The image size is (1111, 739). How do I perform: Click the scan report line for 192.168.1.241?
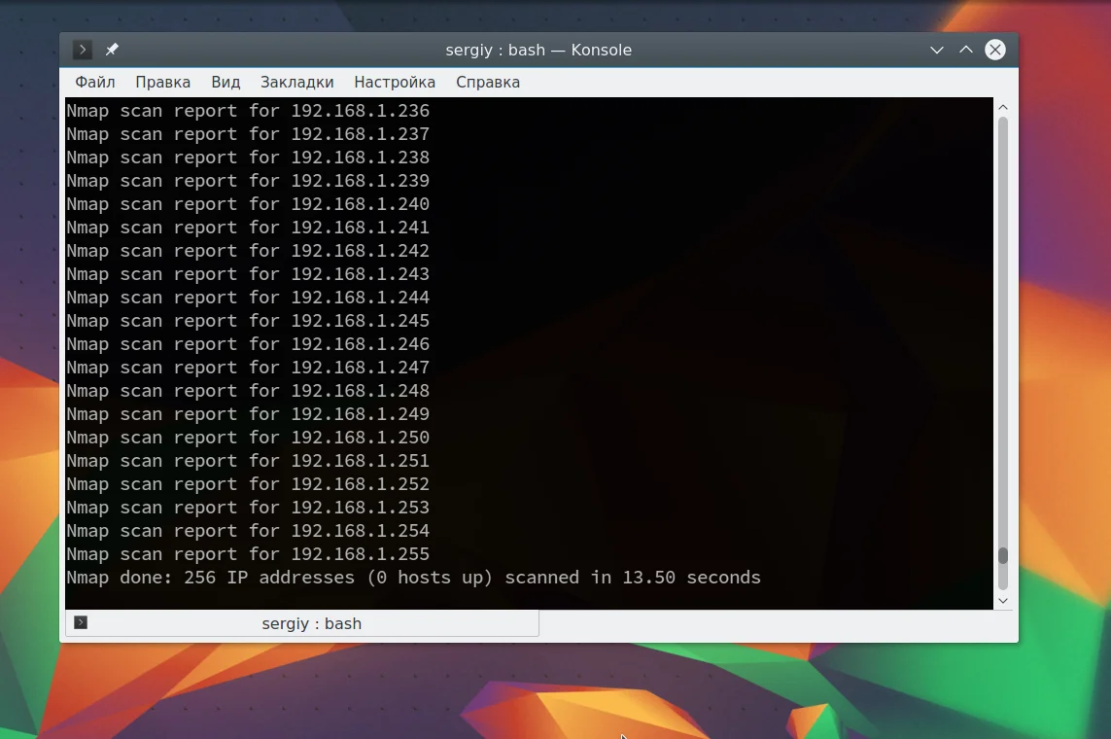coord(248,228)
